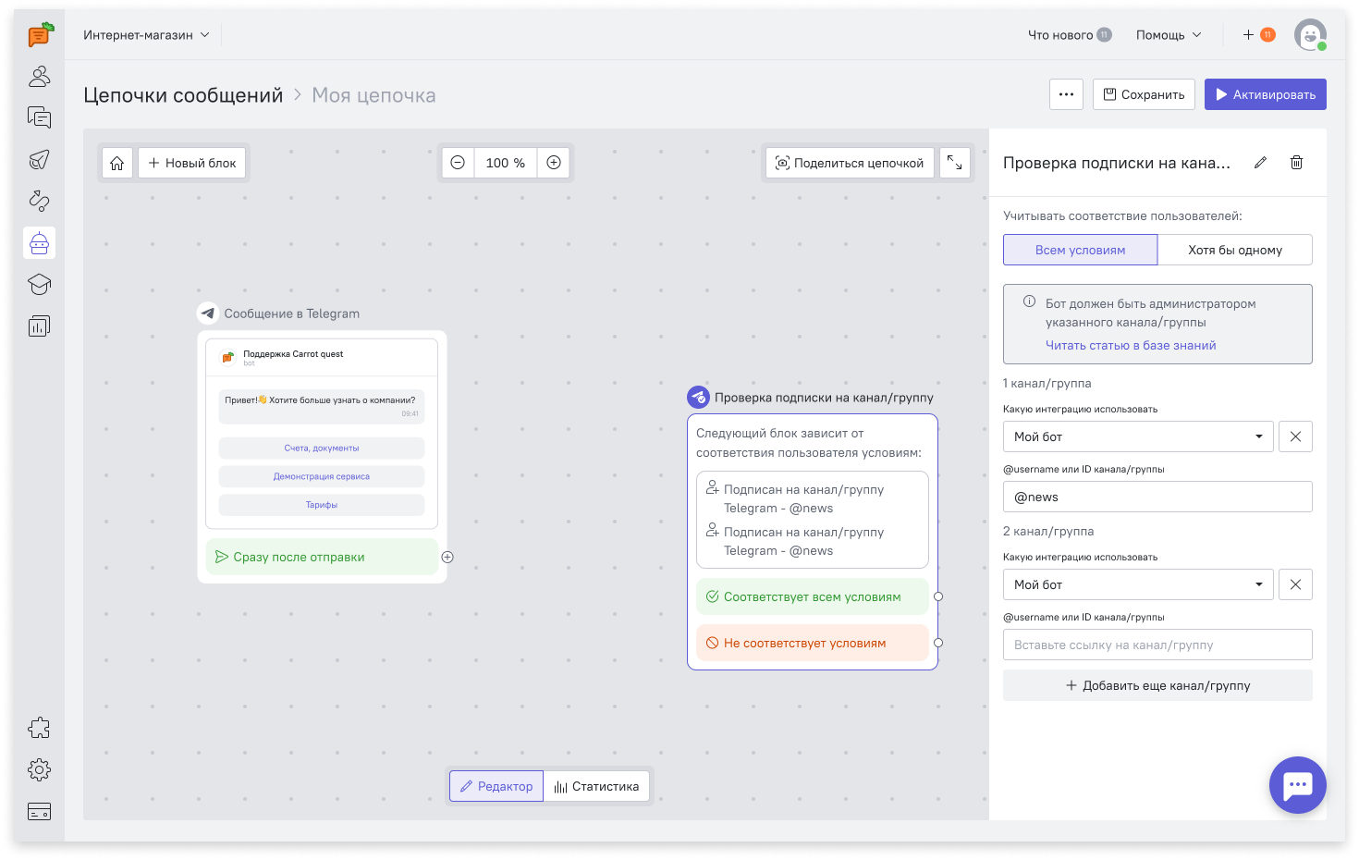This screenshot has height=860, width=1359.
Task: Open settings gear in left sidebar
Action: [x=39, y=769]
